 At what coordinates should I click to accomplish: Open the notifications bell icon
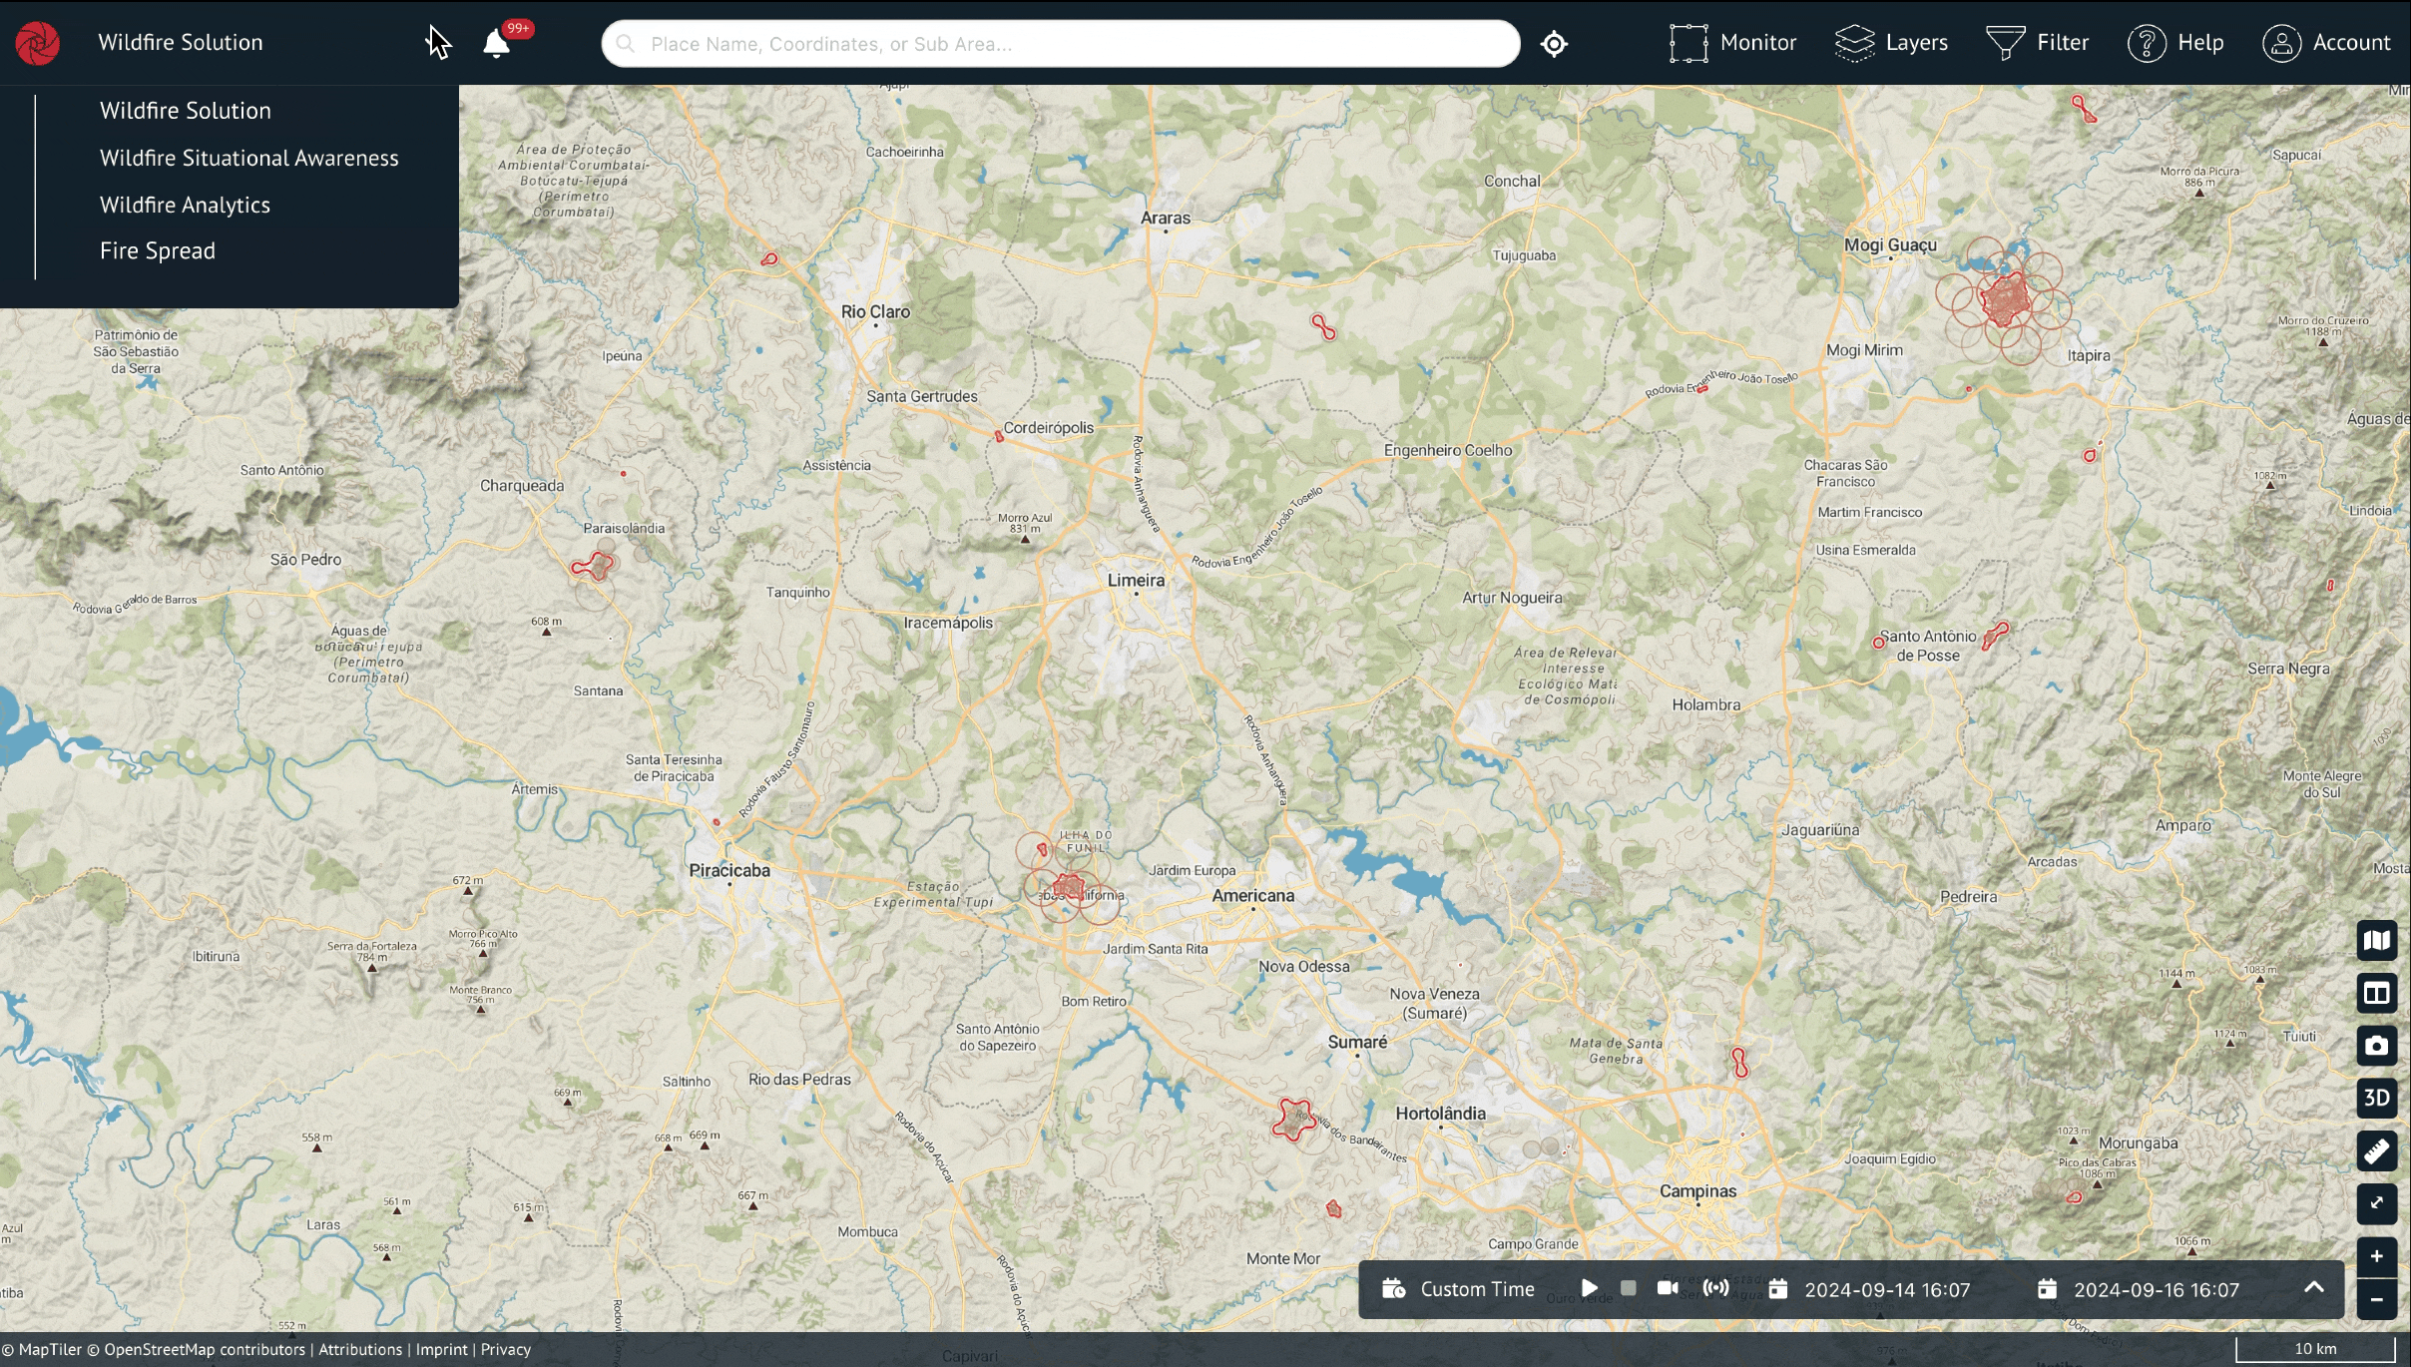pos(497,43)
